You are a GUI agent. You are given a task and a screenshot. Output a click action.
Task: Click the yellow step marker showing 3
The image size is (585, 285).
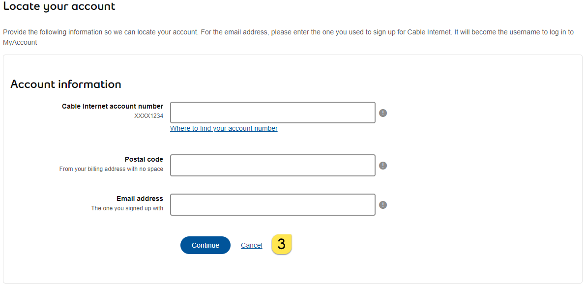[282, 244]
